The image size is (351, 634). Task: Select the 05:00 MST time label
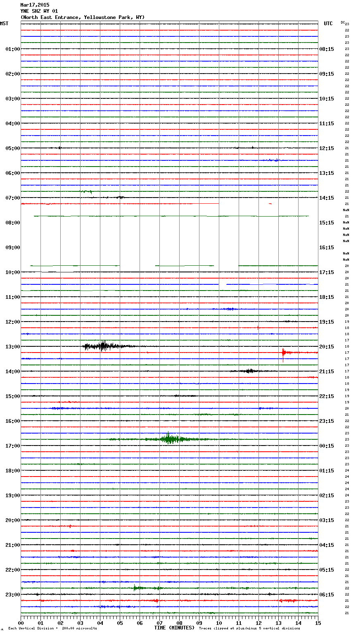pos(13,148)
